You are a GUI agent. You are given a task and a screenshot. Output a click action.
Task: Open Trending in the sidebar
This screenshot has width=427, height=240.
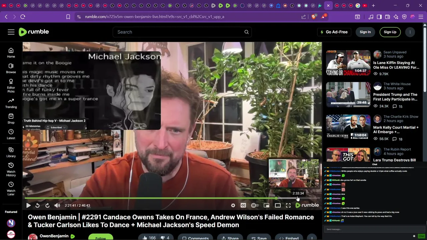[11, 103]
